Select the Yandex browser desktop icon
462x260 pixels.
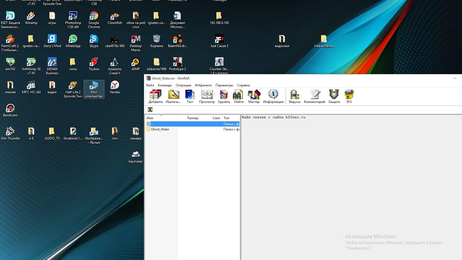tap(115, 87)
